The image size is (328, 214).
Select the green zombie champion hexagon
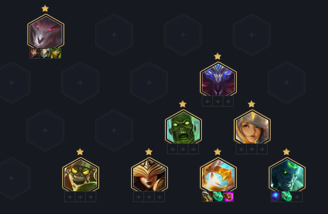(183, 127)
